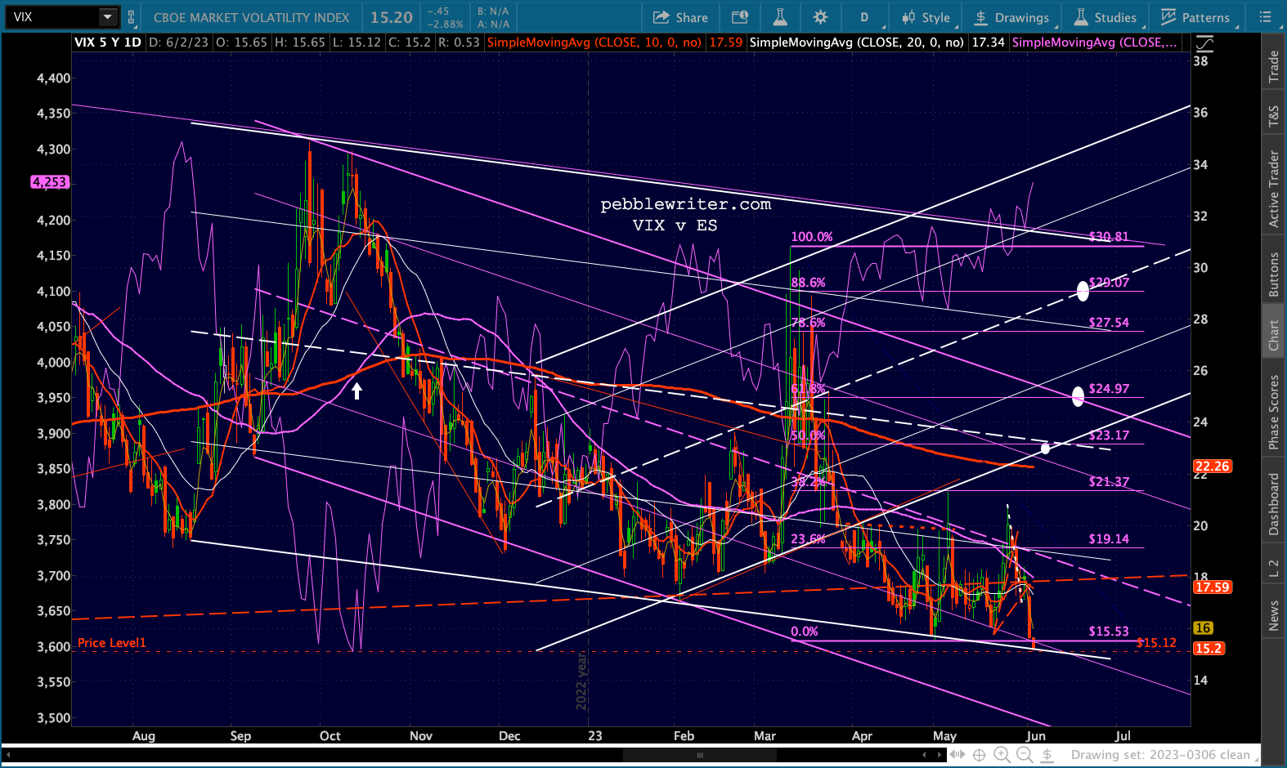Image resolution: width=1287 pixels, height=768 pixels.
Task: Open the Studies menu
Action: (x=1105, y=17)
